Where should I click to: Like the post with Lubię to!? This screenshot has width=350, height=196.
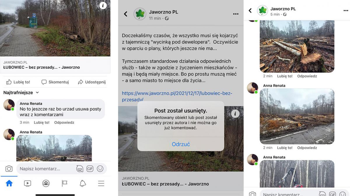(18, 82)
